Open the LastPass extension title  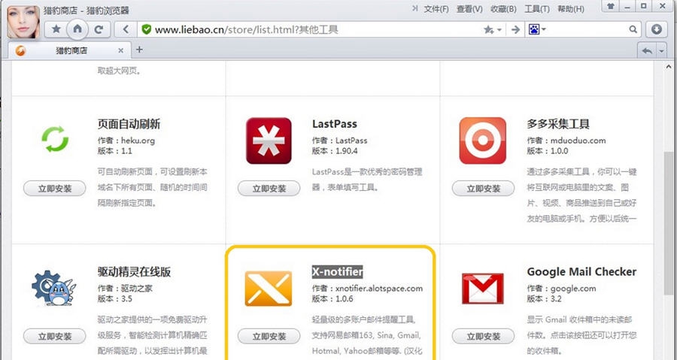pyautogui.click(x=335, y=124)
